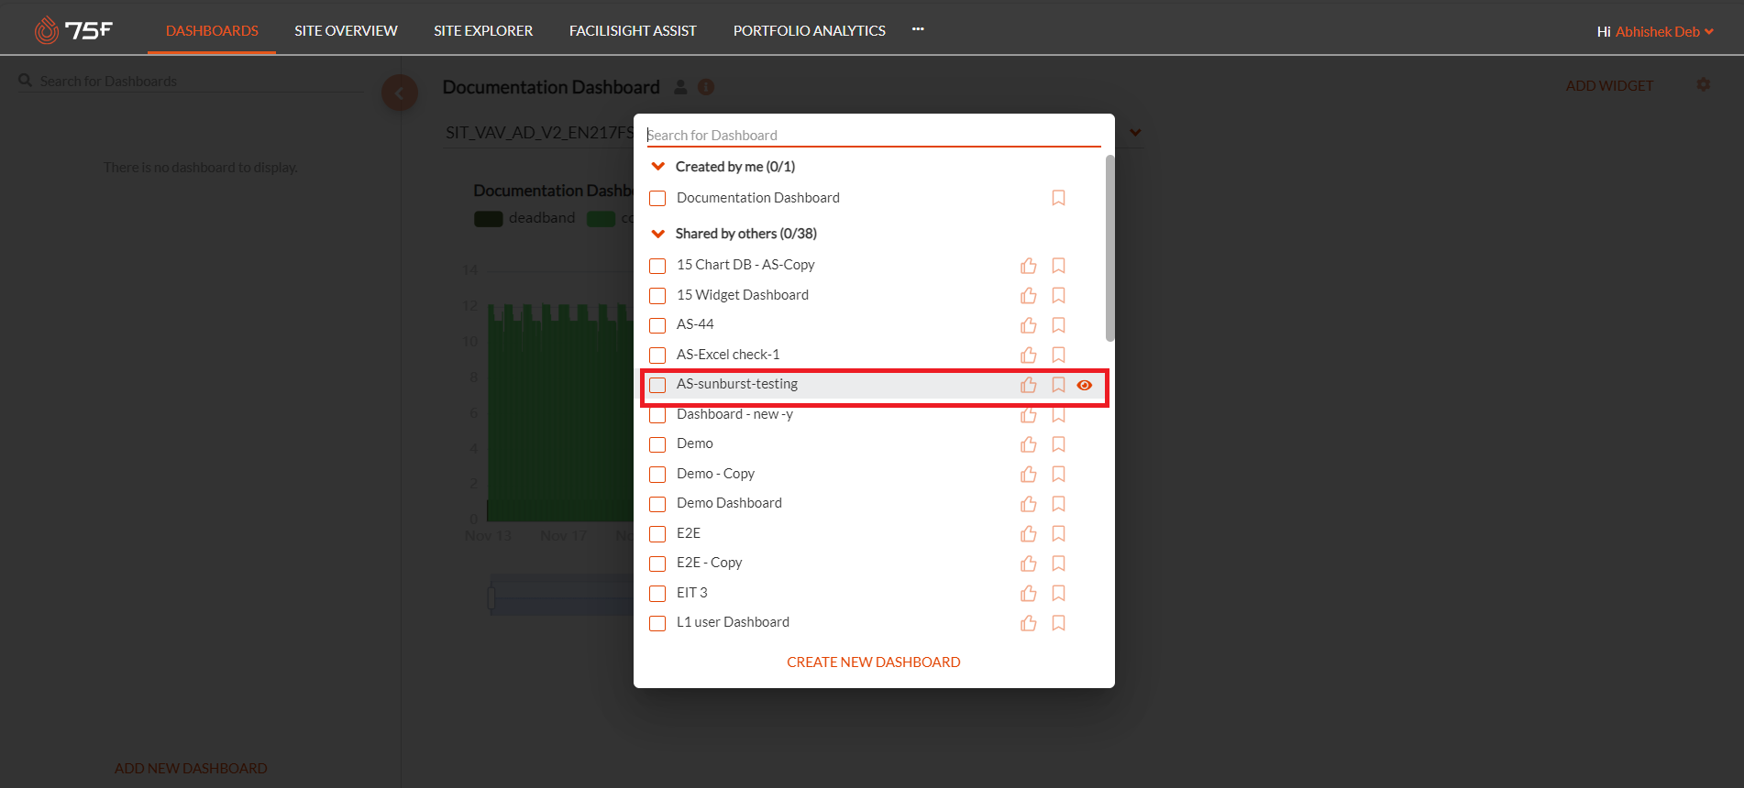This screenshot has width=1744, height=788.
Task: Open the Abhishek Deb user menu
Action: pos(1663,31)
